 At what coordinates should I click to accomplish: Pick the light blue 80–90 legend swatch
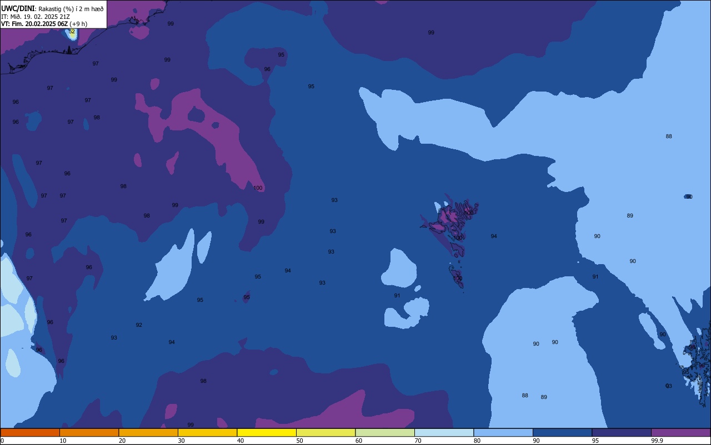click(x=503, y=432)
